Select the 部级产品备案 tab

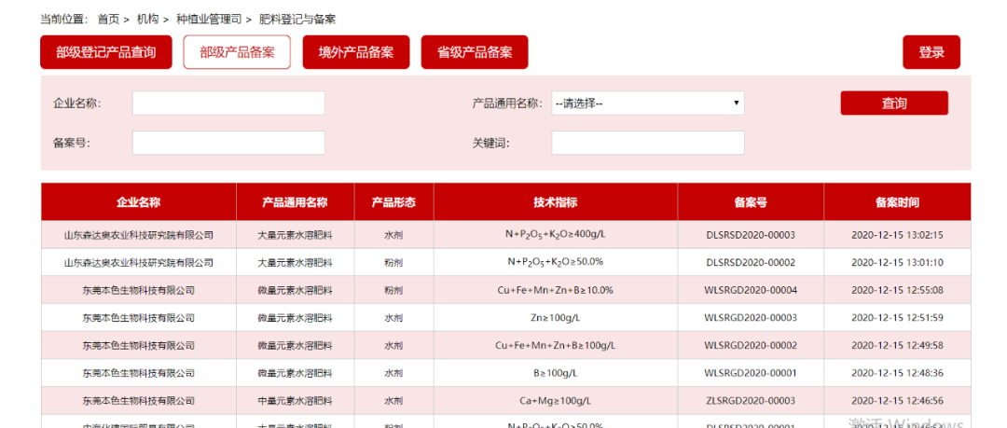click(237, 52)
